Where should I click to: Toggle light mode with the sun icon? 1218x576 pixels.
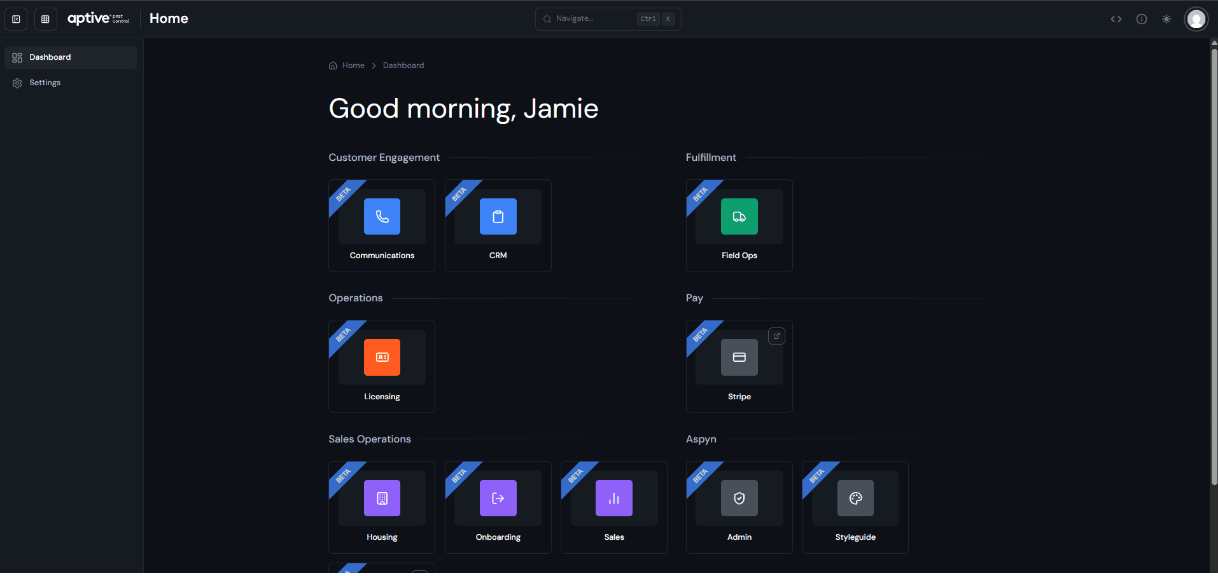[1167, 18]
